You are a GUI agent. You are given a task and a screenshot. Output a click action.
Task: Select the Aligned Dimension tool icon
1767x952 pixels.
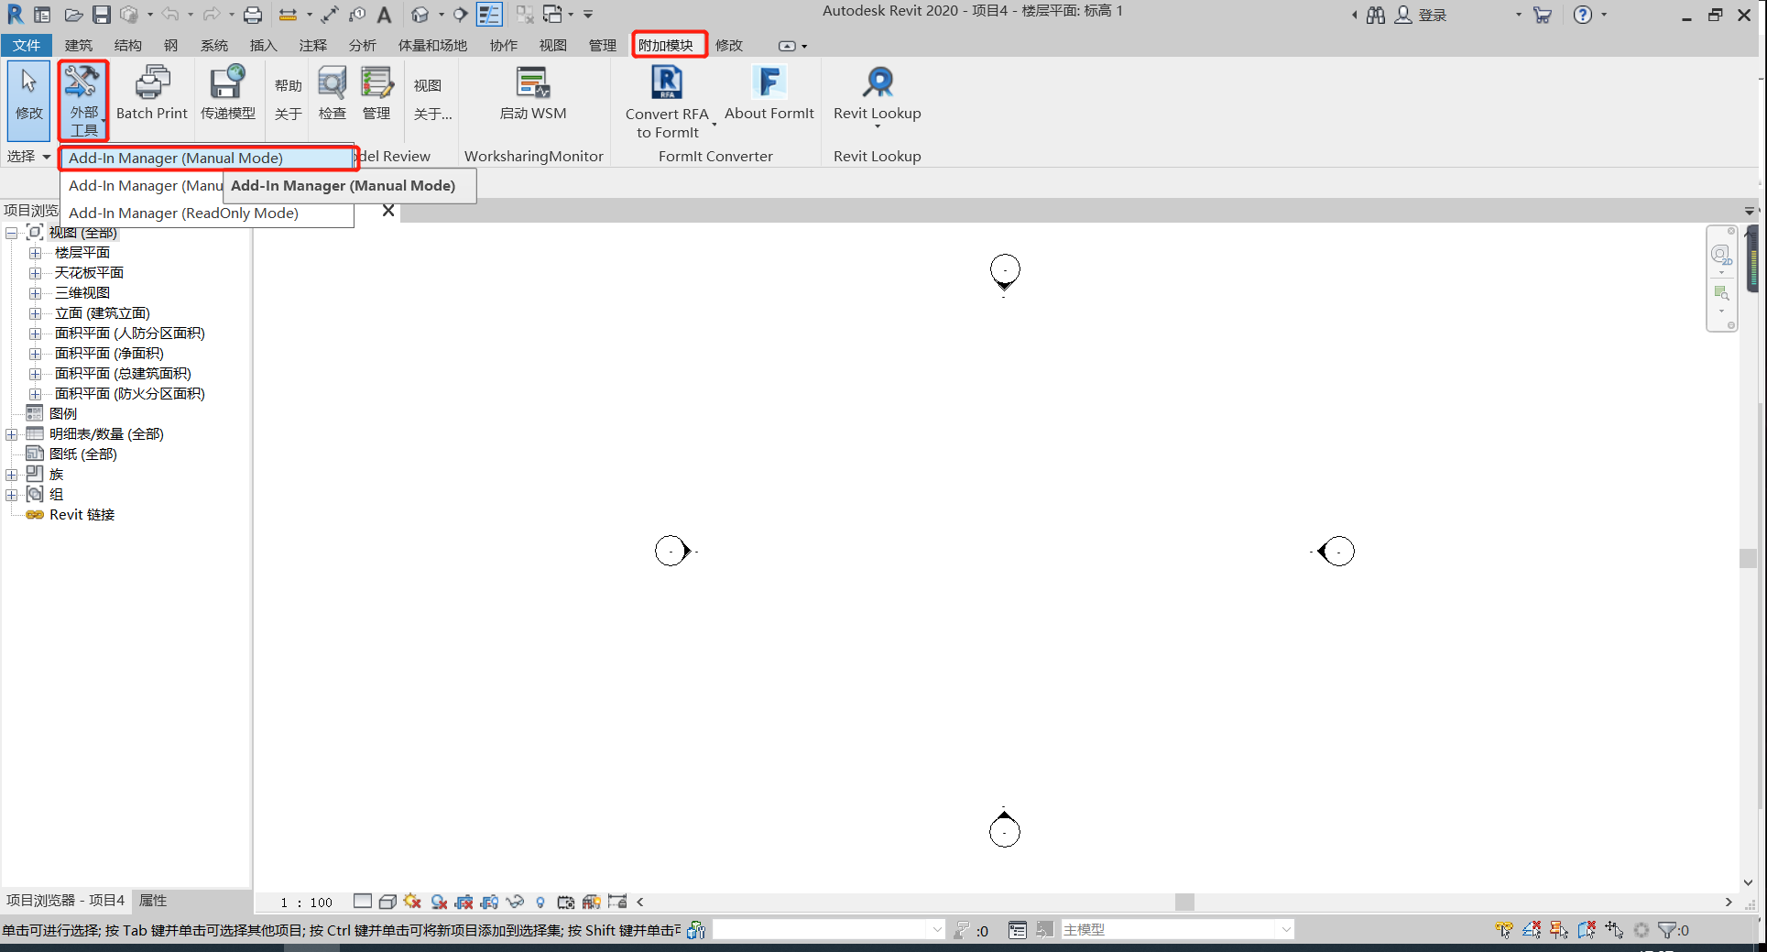click(329, 15)
